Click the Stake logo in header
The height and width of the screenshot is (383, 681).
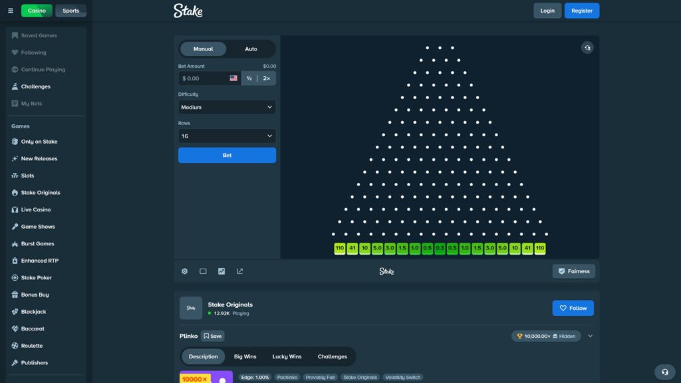pyautogui.click(x=188, y=11)
